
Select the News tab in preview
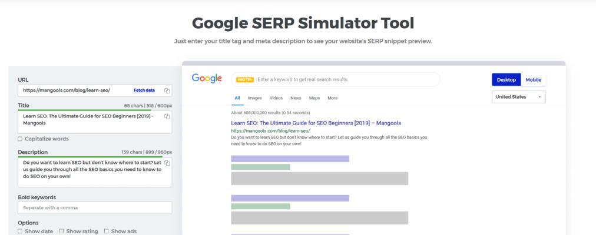[x=296, y=98]
